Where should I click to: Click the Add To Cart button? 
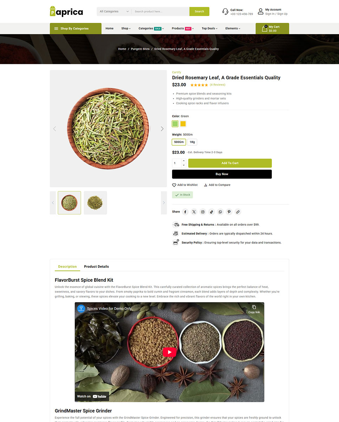[230, 163]
